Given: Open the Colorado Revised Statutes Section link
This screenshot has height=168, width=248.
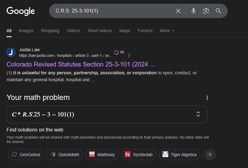Looking at the screenshot, I should tap(81, 65).
